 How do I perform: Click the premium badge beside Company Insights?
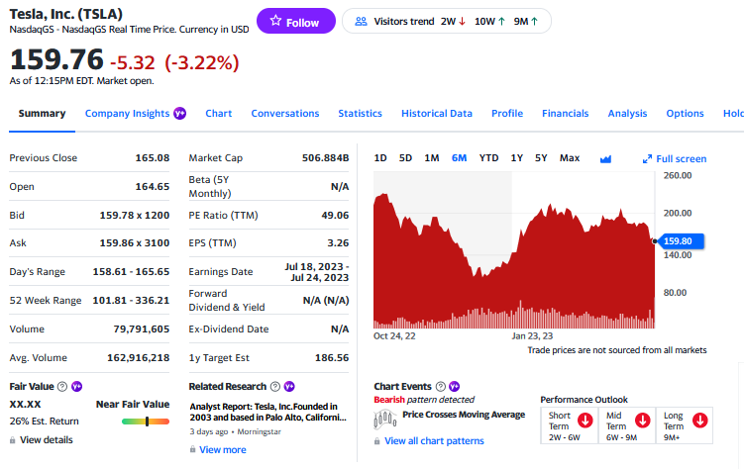tap(180, 113)
